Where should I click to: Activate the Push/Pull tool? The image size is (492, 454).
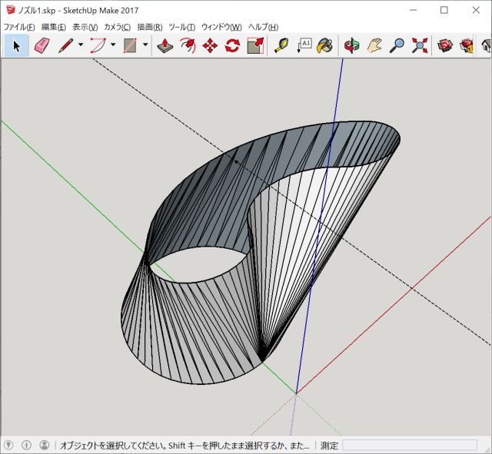(x=165, y=46)
